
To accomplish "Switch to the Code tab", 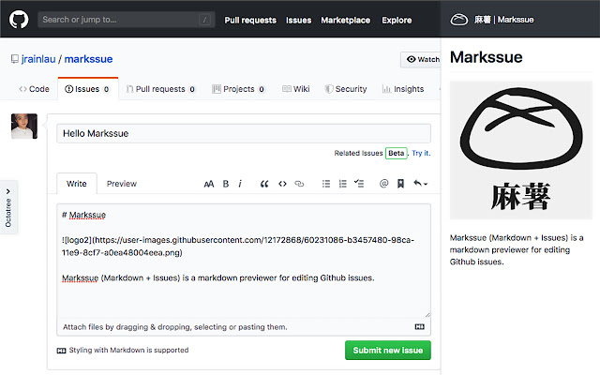I will (x=34, y=89).
